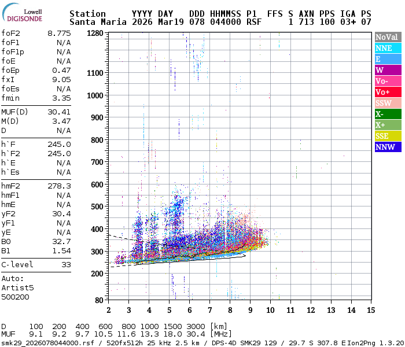Click the 1100 height axis label
Image resolution: width=405 pixels, height=347 pixels.
tap(95, 73)
